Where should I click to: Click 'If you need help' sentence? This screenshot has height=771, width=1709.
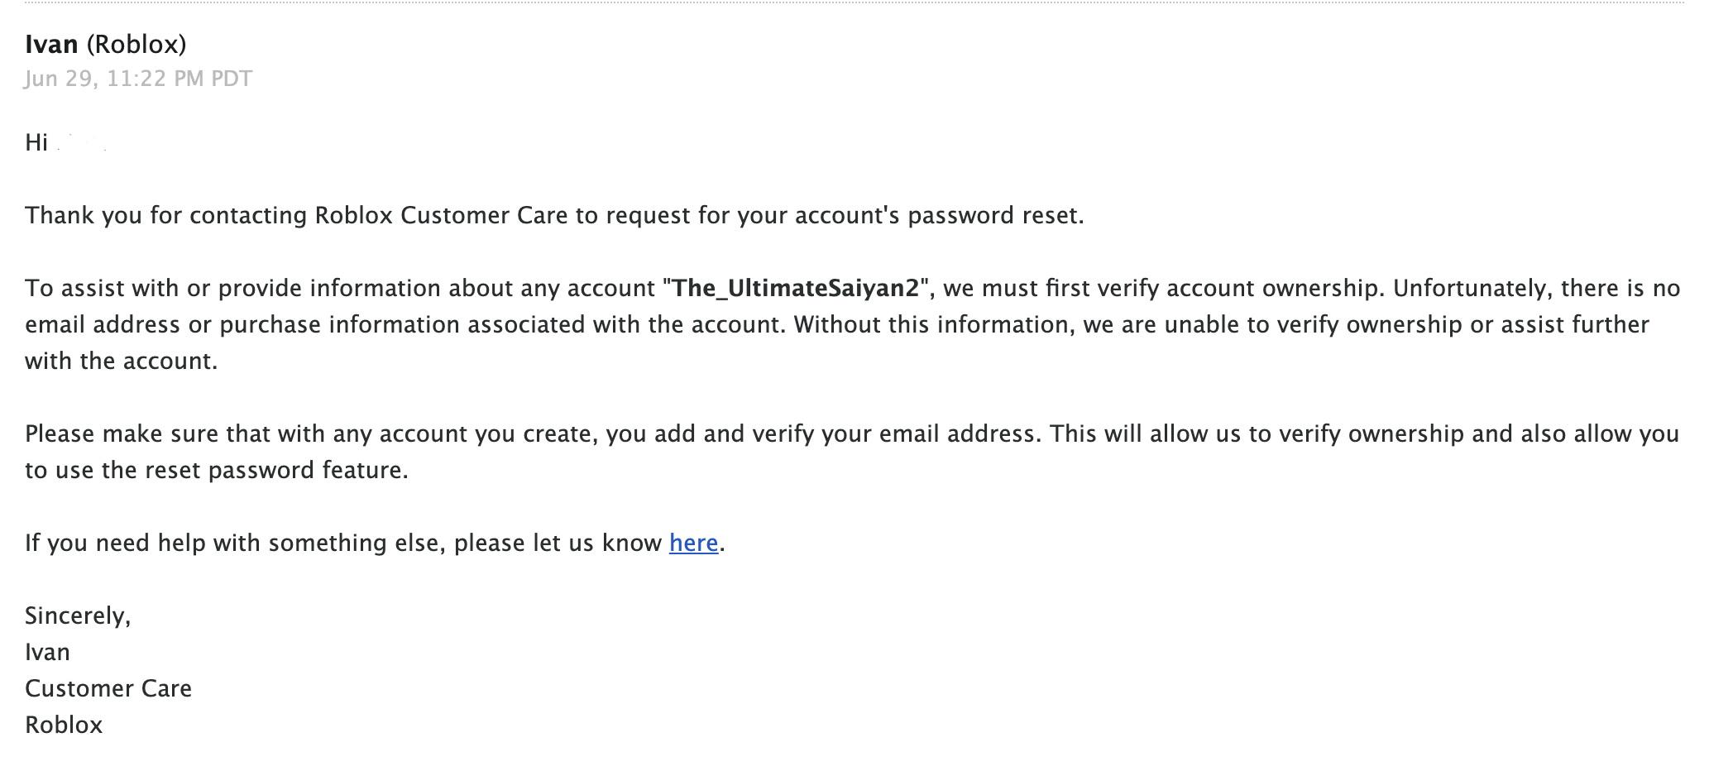114,543
